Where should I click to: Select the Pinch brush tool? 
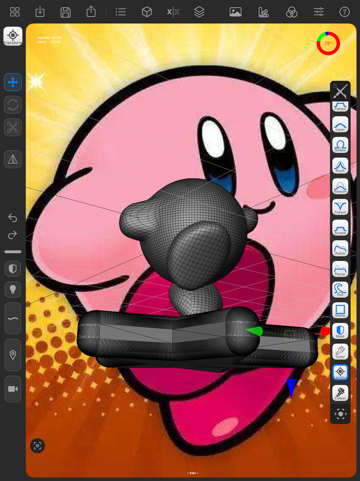tap(340, 165)
